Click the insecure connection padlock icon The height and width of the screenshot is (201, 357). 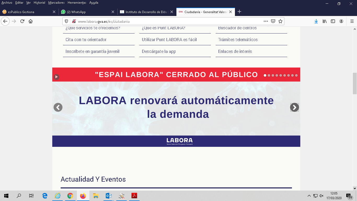tap(74, 21)
